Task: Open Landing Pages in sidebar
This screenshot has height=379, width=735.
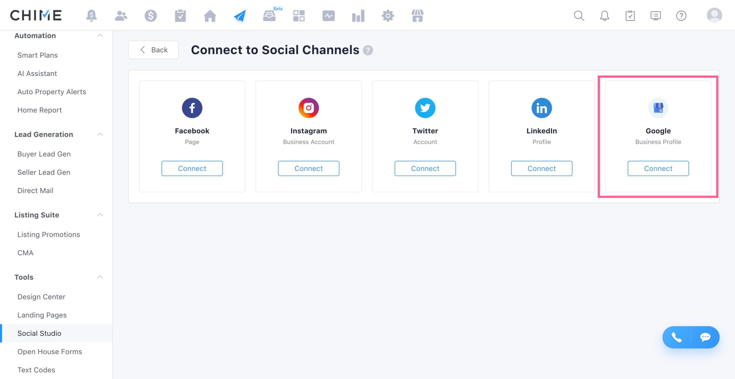Action: tap(42, 315)
